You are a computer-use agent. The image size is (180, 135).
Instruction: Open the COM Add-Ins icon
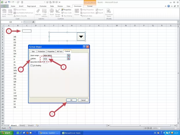coord(44,13)
